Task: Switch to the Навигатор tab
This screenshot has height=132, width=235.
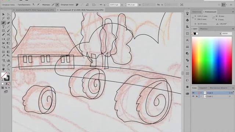Action: click(x=197, y=12)
